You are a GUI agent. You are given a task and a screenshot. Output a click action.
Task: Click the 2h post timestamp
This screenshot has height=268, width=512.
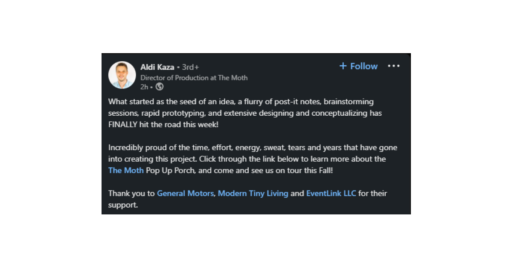[x=144, y=87]
